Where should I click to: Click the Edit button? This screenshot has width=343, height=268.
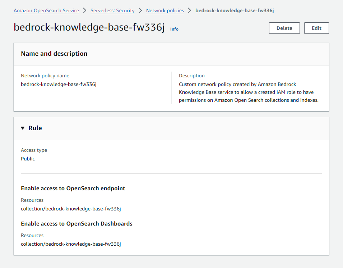pos(316,28)
